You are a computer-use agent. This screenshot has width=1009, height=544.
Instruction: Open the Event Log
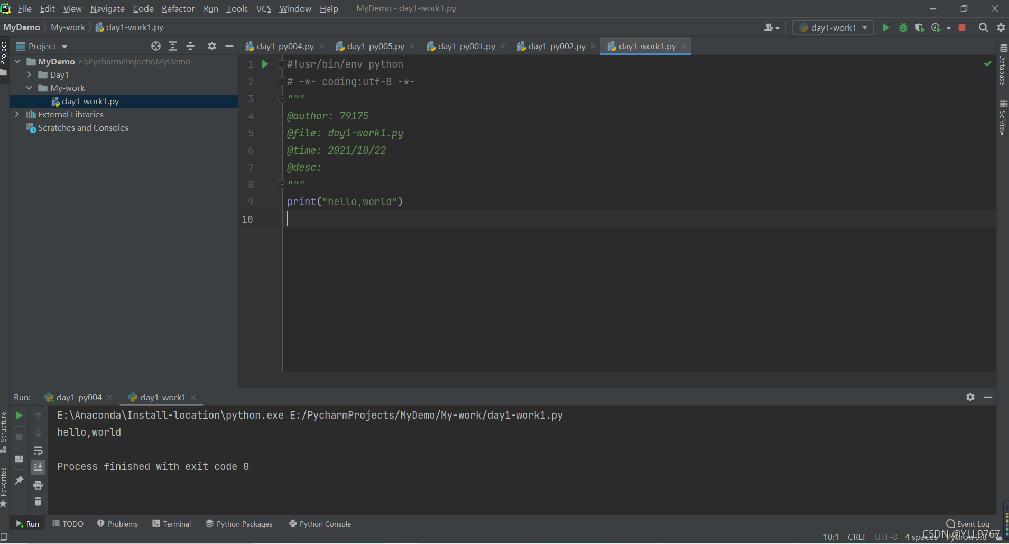coord(968,524)
